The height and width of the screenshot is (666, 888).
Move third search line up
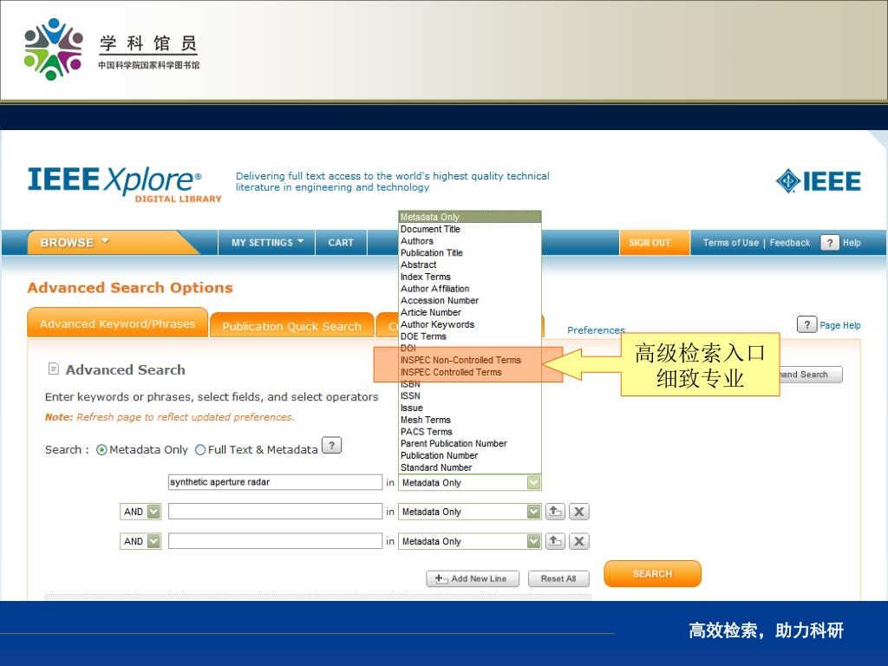point(555,541)
